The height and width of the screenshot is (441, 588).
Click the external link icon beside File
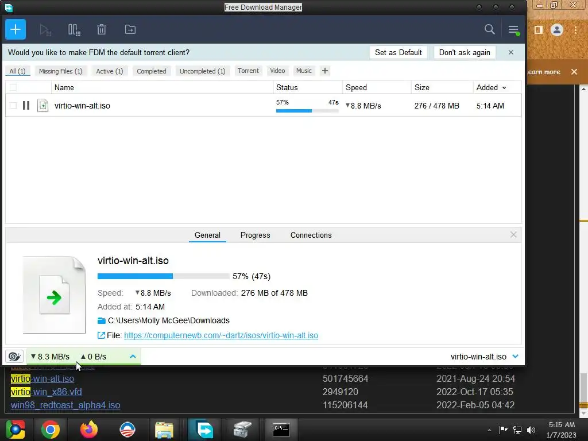(101, 335)
